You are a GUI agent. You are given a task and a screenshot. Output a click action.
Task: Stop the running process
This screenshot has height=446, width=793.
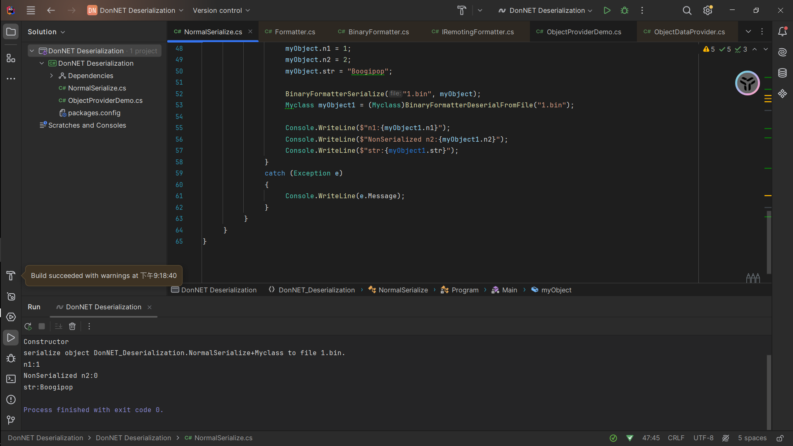coord(42,326)
